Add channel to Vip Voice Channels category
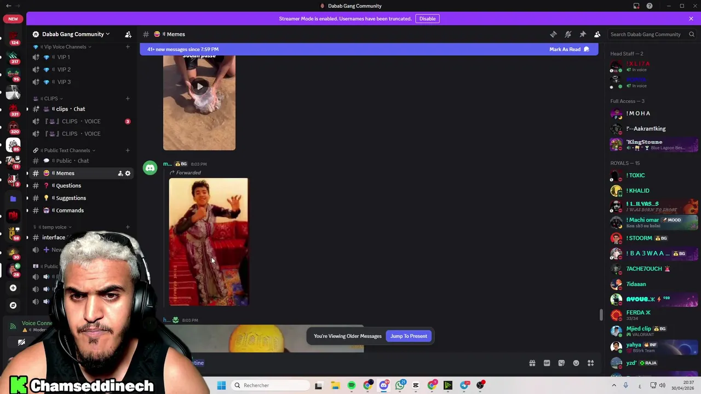The width and height of the screenshot is (701, 394). pyautogui.click(x=128, y=47)
